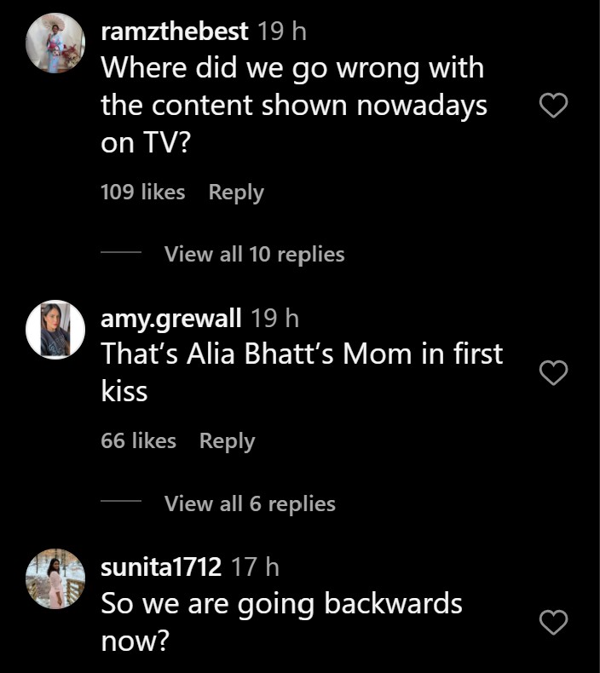Open sunita1712's profile avatar
600x673 pixels.
coord(55,578)
